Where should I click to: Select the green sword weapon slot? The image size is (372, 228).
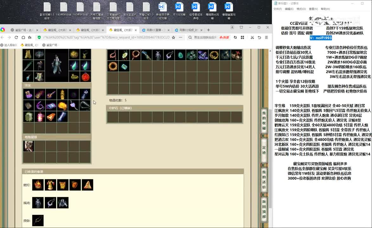(28, 66)
